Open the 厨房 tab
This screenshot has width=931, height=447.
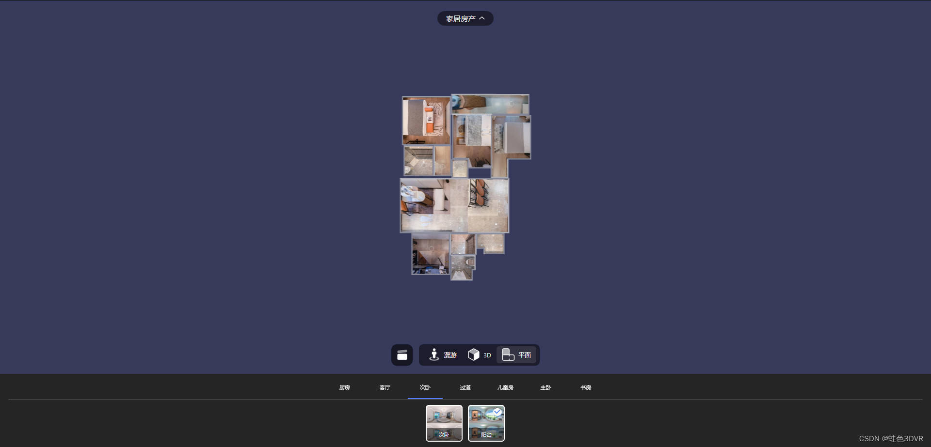[x=345, y=387]
